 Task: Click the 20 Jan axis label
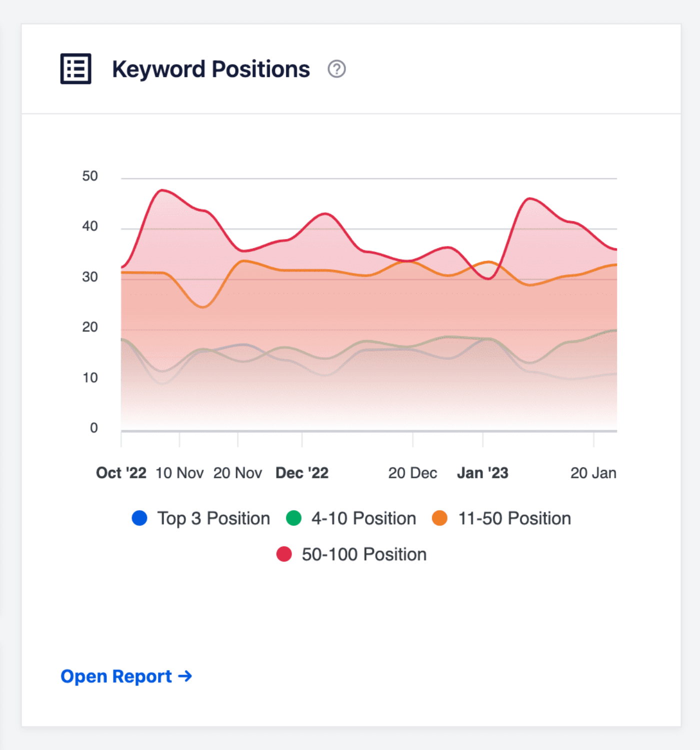click(x=593, y=473)
